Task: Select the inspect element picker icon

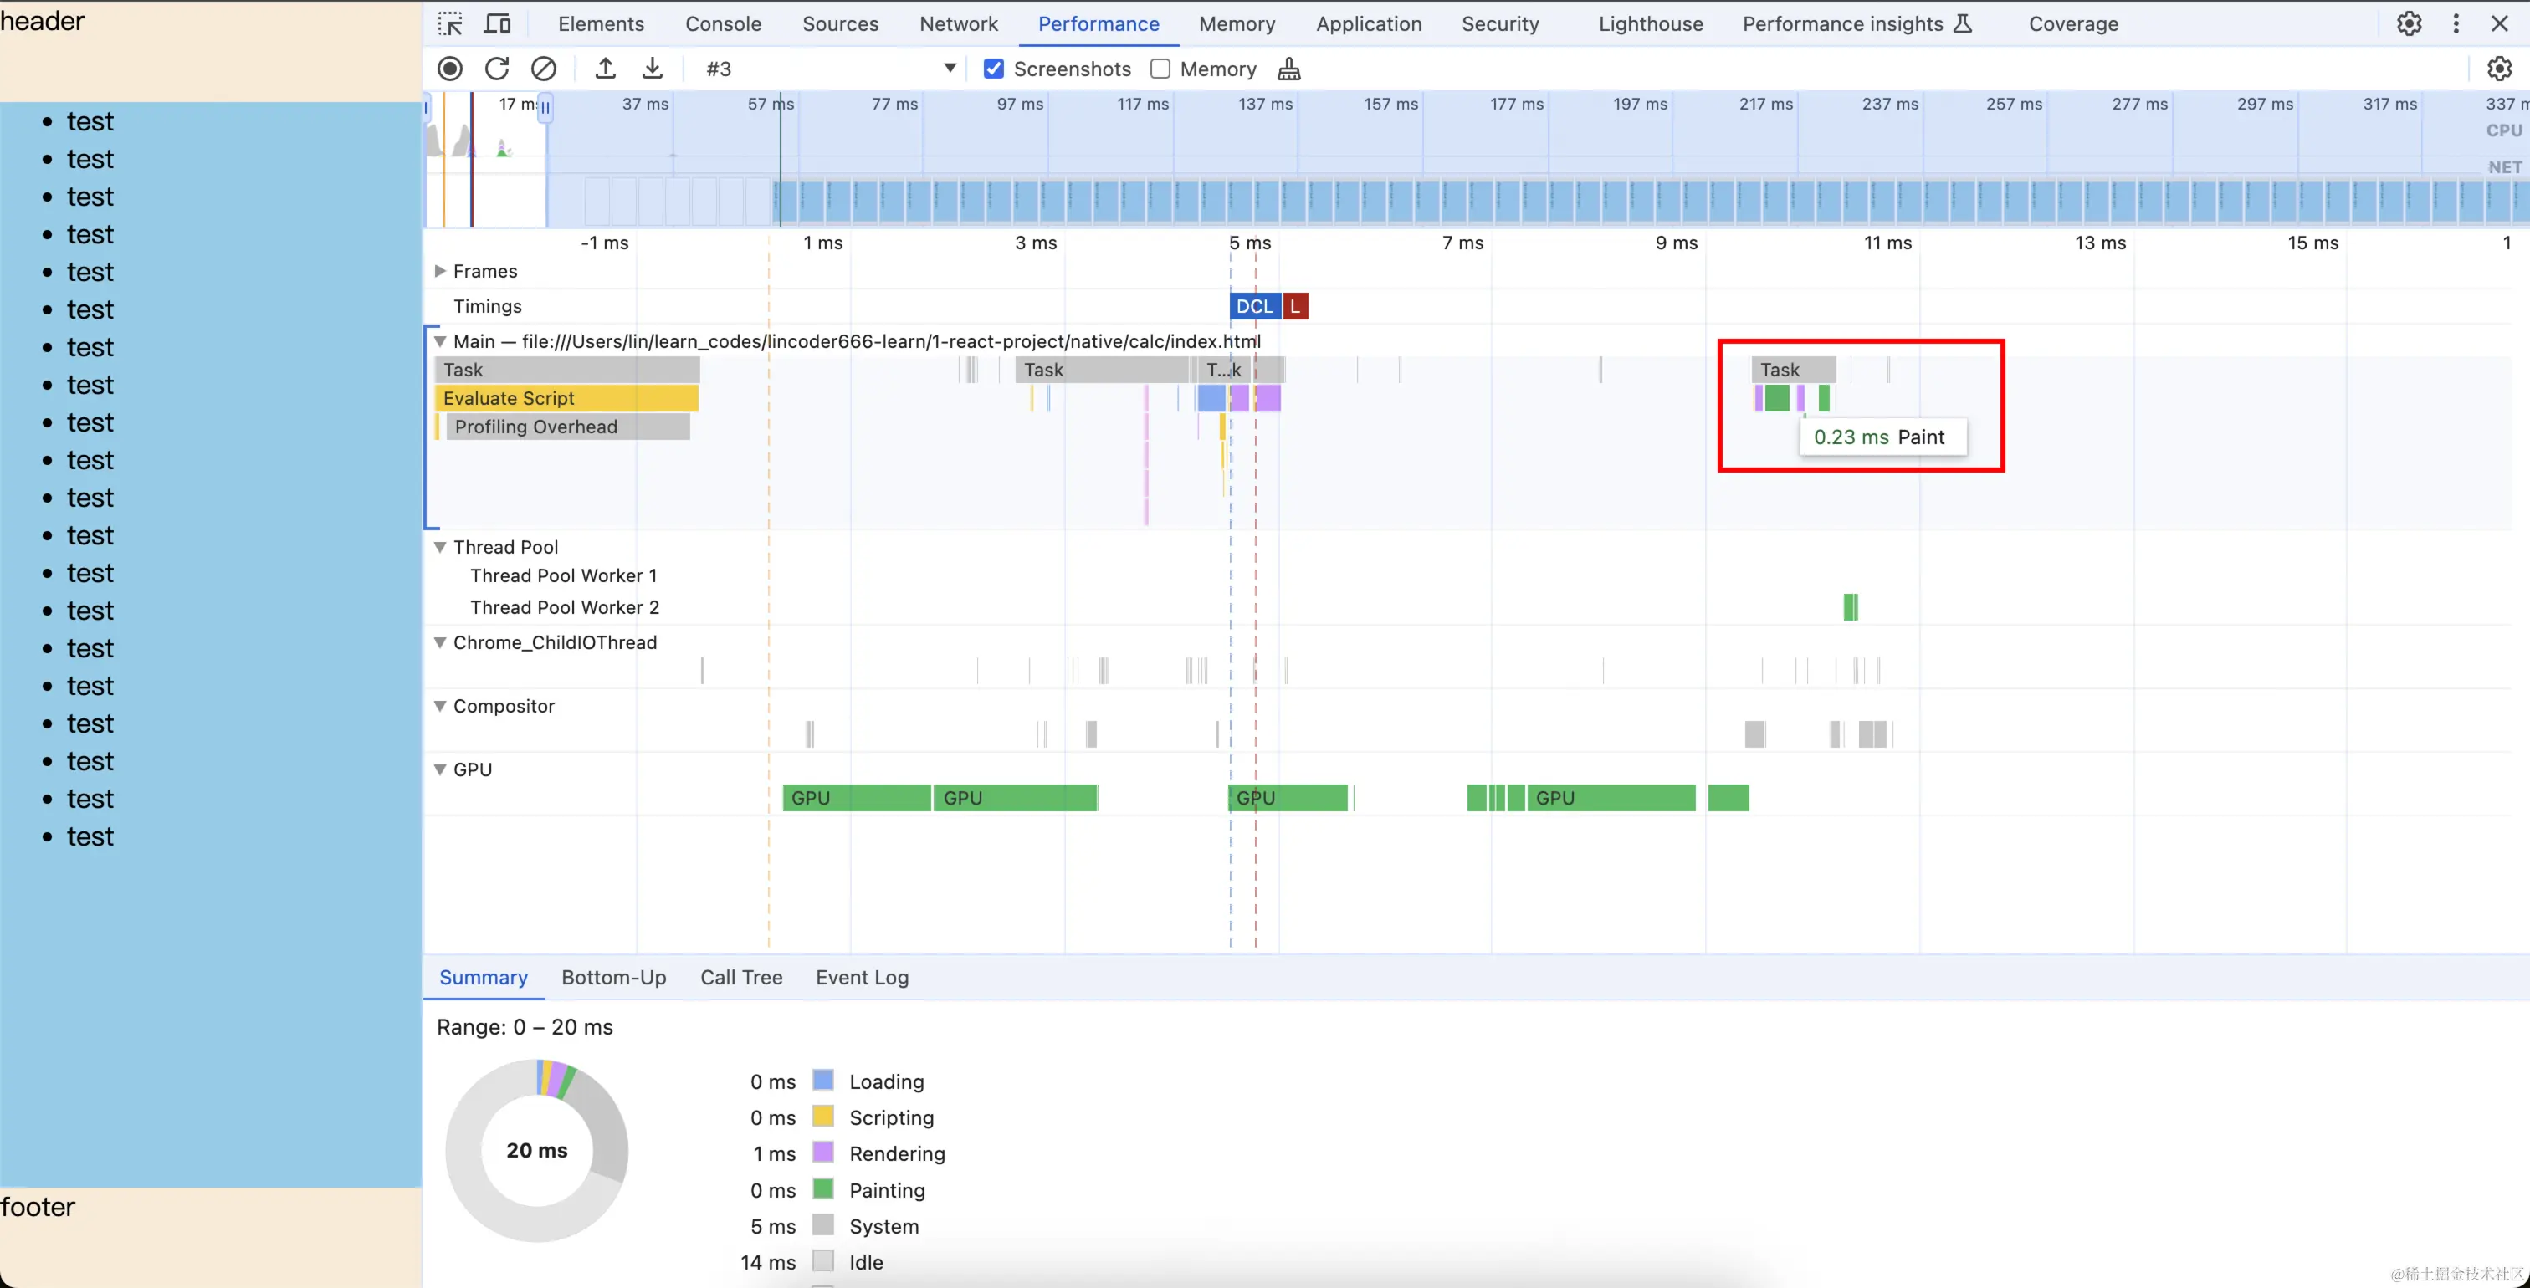Action: (x=450, y=23)
